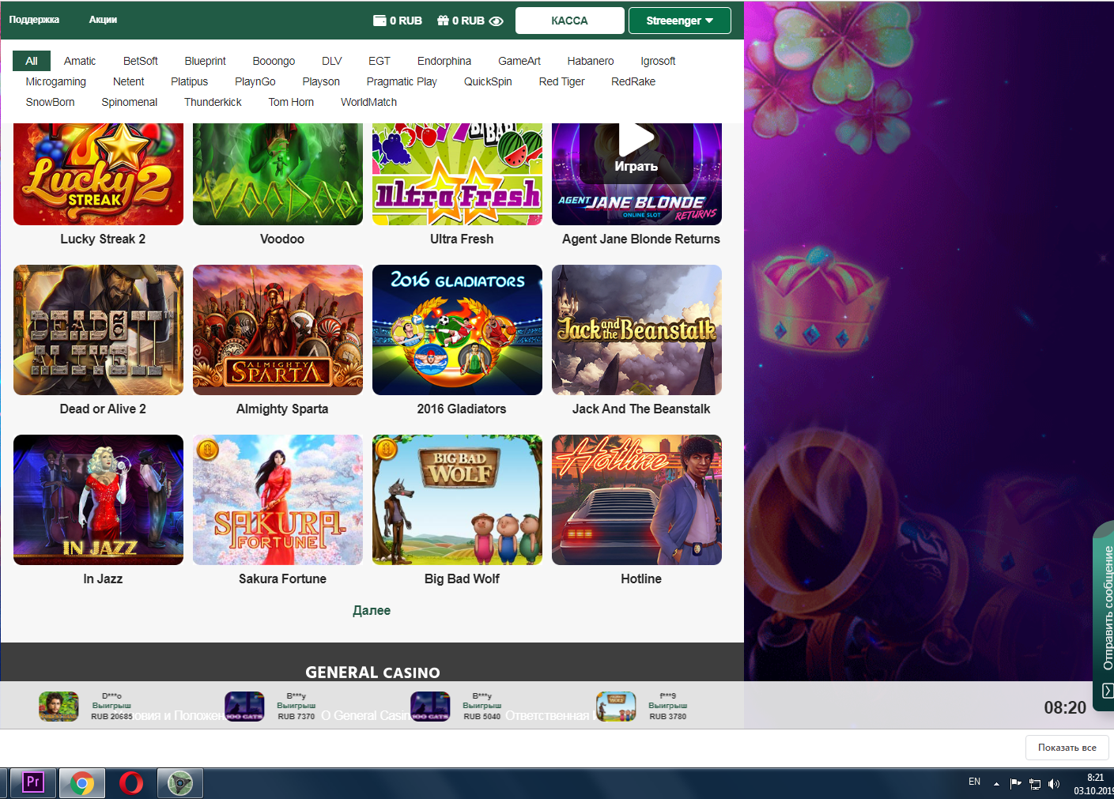This screenshot has width=1114, height=799.
Task: Open the Almighty Sparta game thumbnail
Action: 278,330
